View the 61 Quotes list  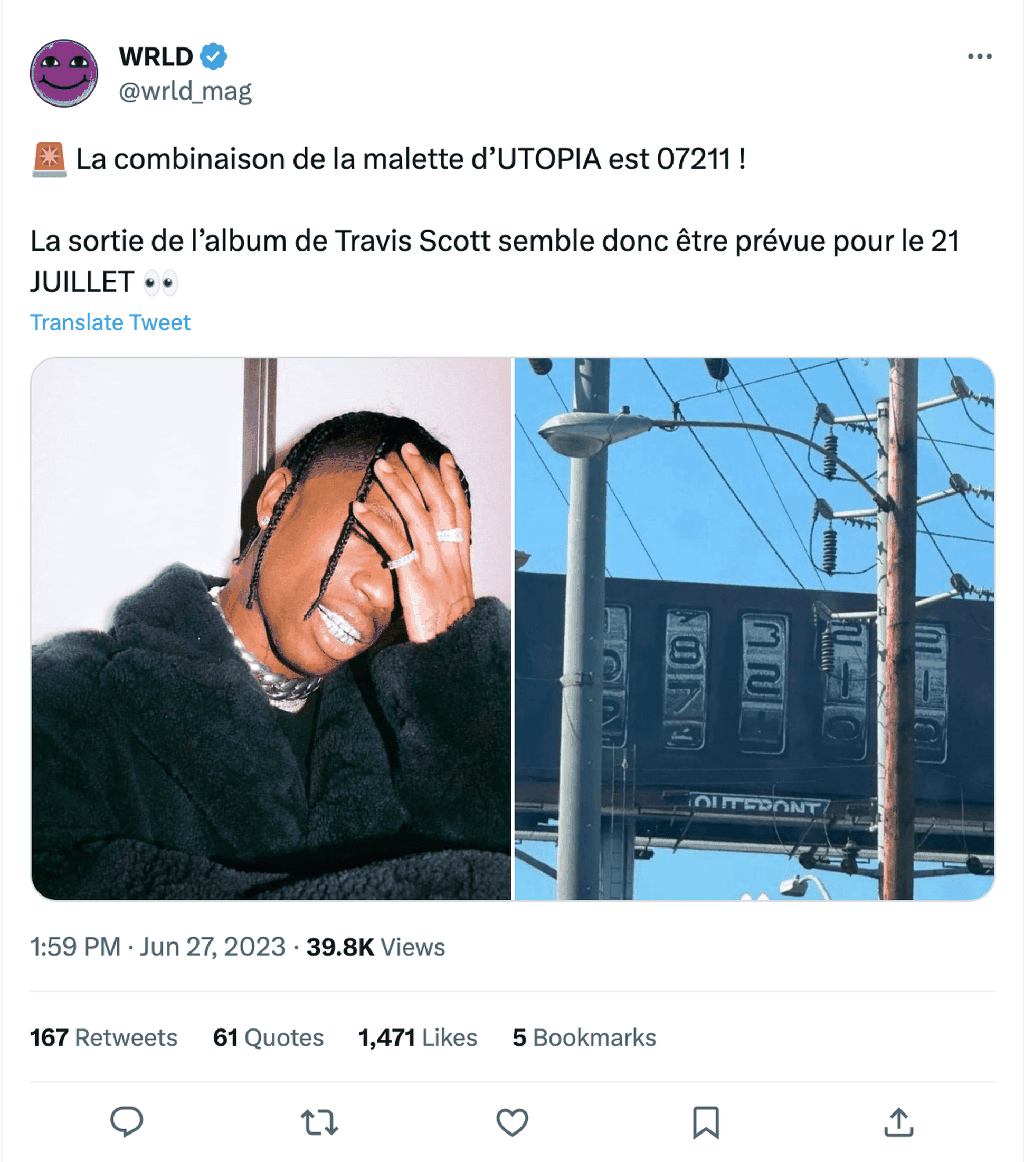click(268, 1037)
